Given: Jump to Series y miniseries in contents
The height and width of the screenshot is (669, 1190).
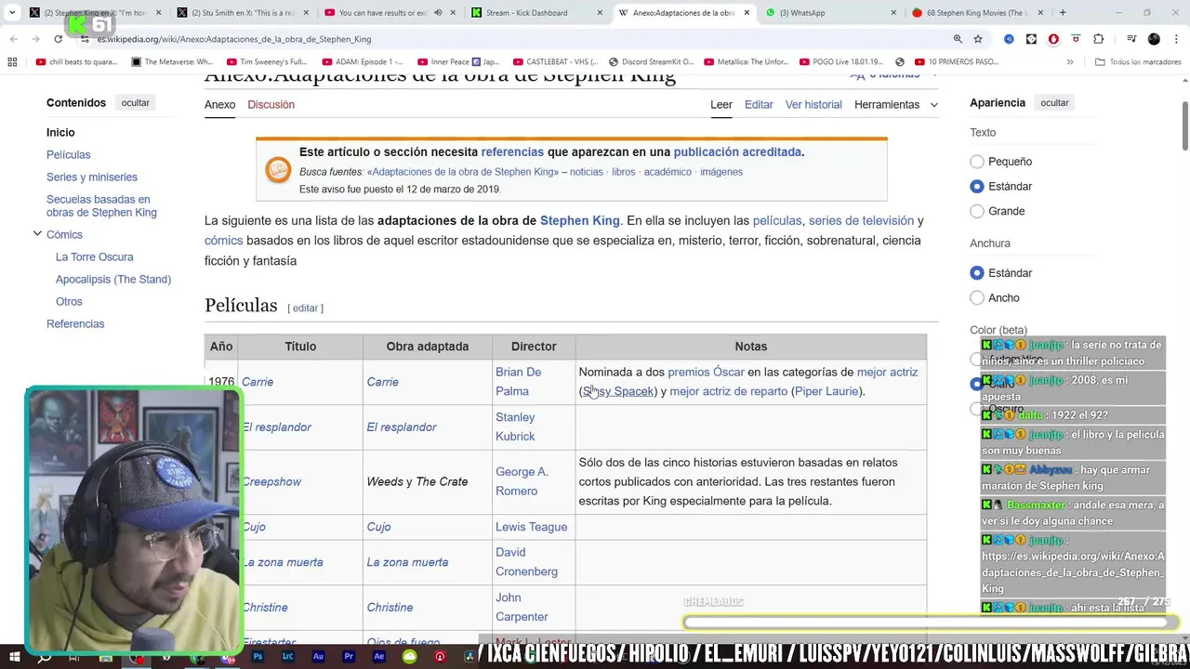Looking at the screenshot, I should [92, 177].
